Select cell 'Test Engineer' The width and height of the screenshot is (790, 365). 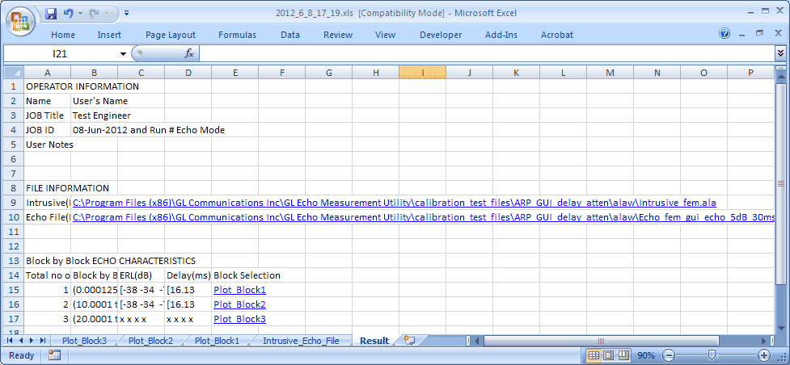tap(95, 115)
